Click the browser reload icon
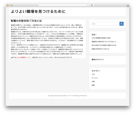The height and width of the screenshot is (114, 135). [x=88, y=5]
